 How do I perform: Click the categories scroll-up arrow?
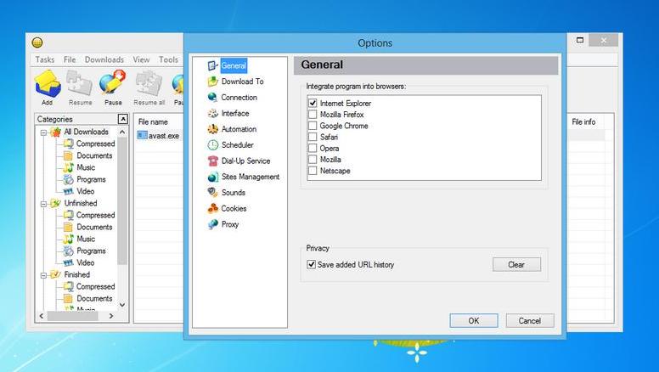(x=122, y=132)
